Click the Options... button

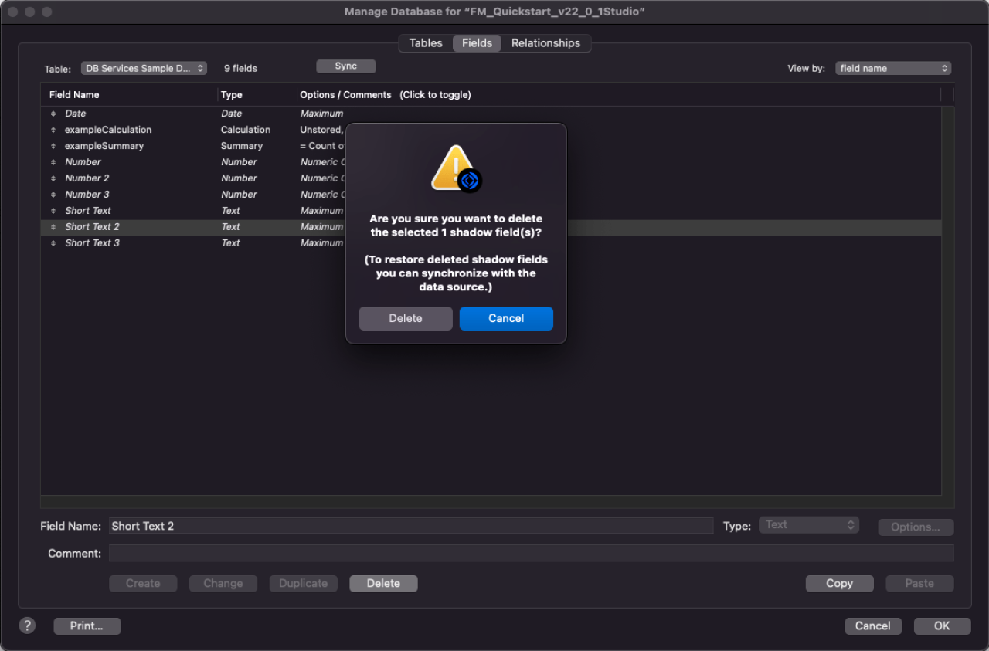pos(916,527)
